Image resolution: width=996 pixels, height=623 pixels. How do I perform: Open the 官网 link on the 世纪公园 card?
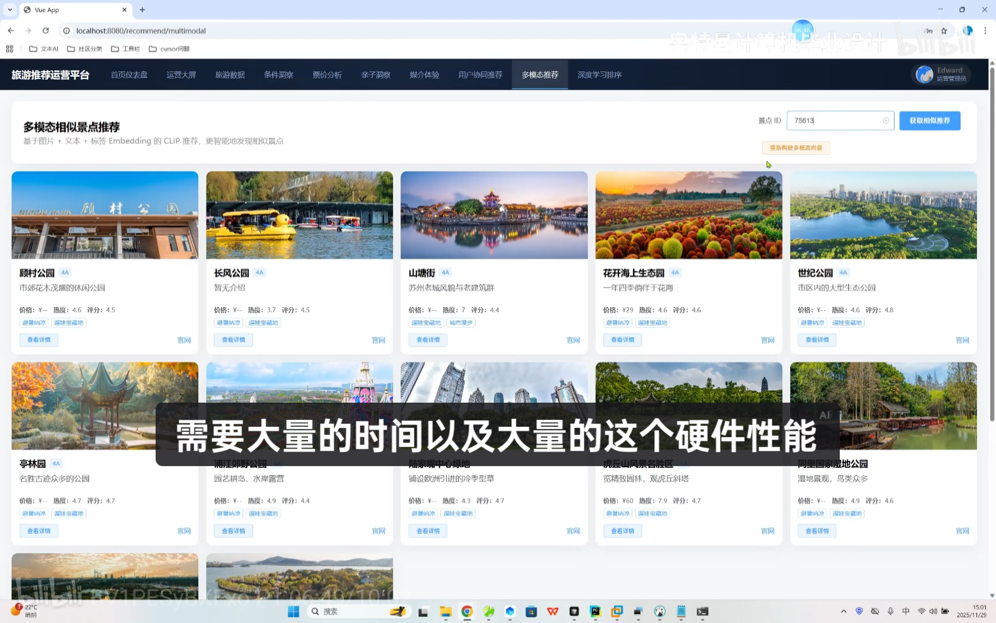pyautogui.click(x=963, y=340)
